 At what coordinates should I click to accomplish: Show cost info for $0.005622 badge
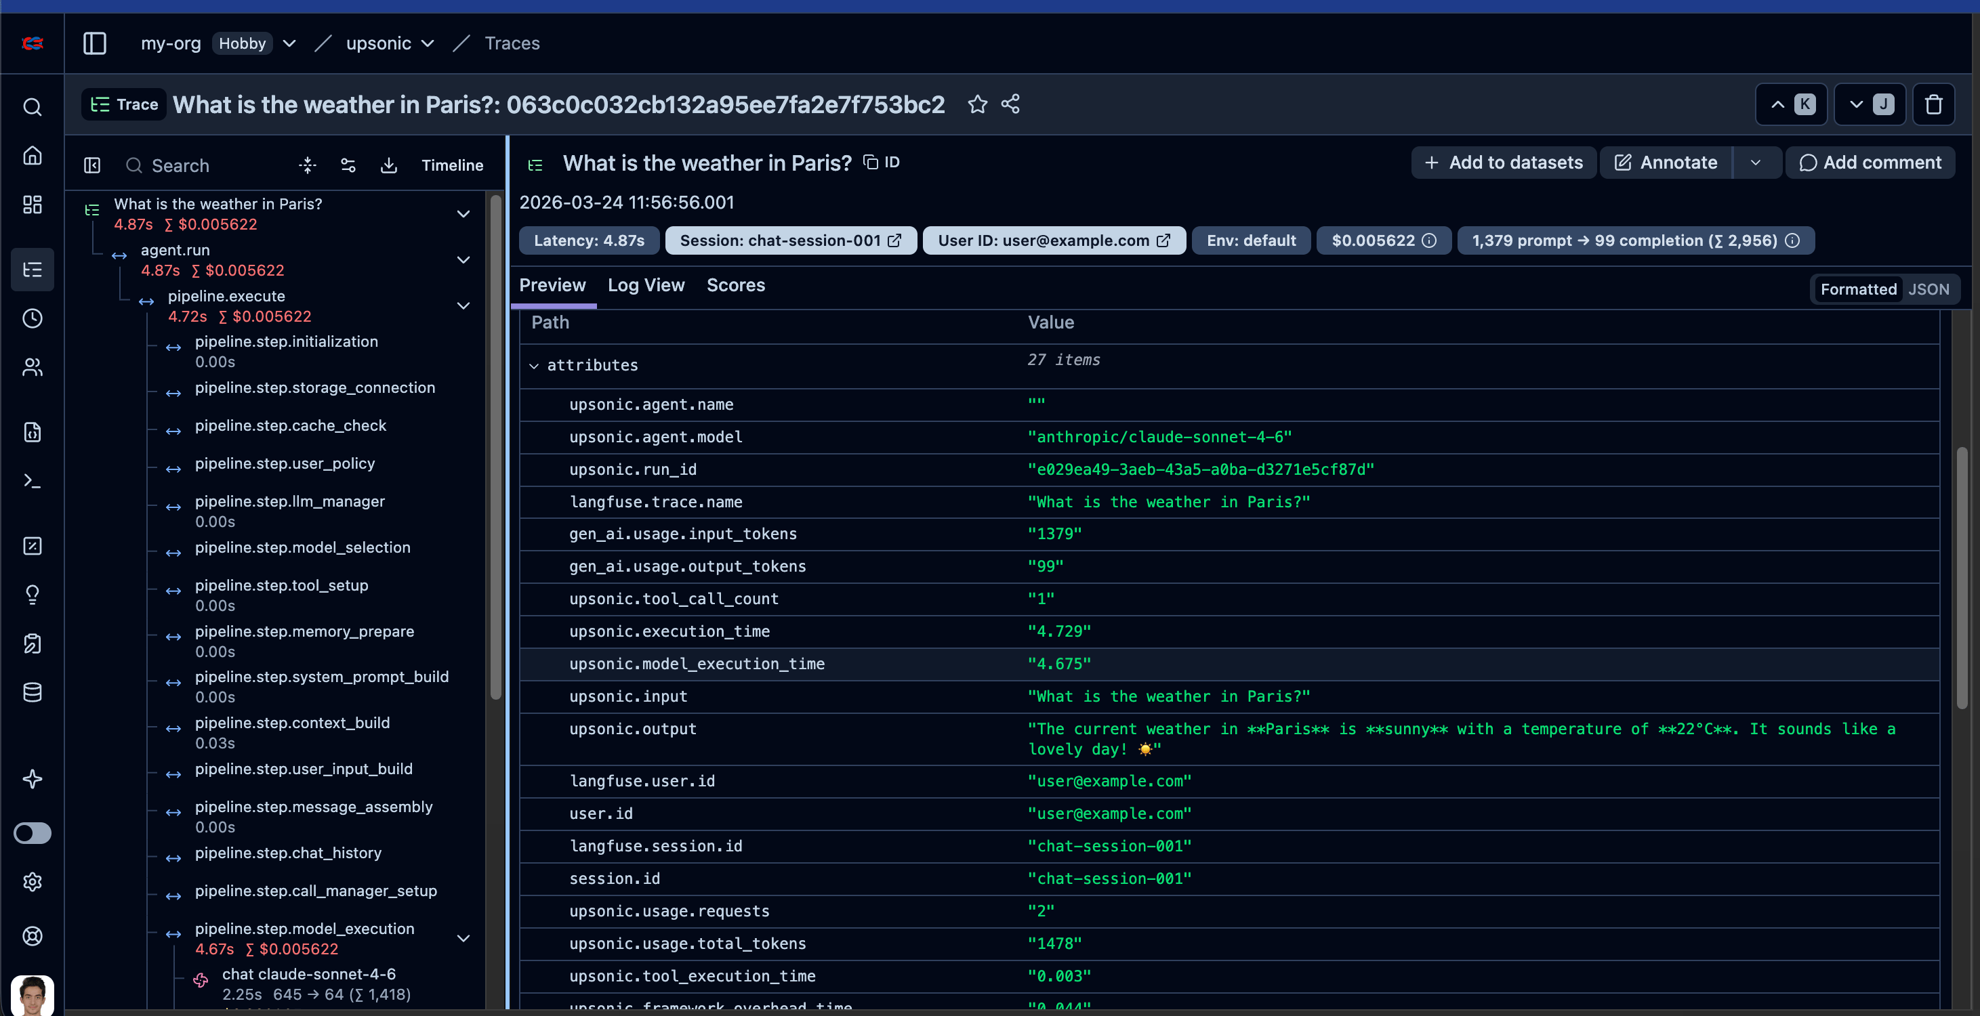tap(1429, 240)
